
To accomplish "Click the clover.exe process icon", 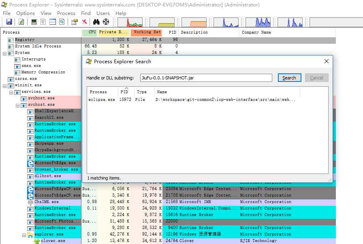I will (37, 241).
